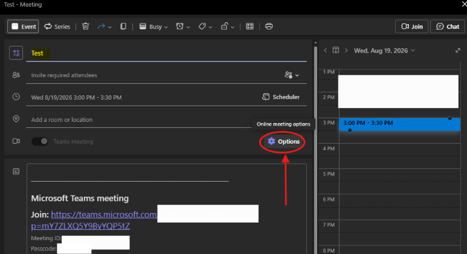
Task: Toggle the Teams meeting switch
Action: (40, 141)
